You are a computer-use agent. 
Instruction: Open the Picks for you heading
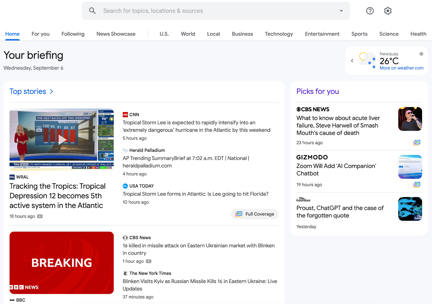(x=318, y=92)
